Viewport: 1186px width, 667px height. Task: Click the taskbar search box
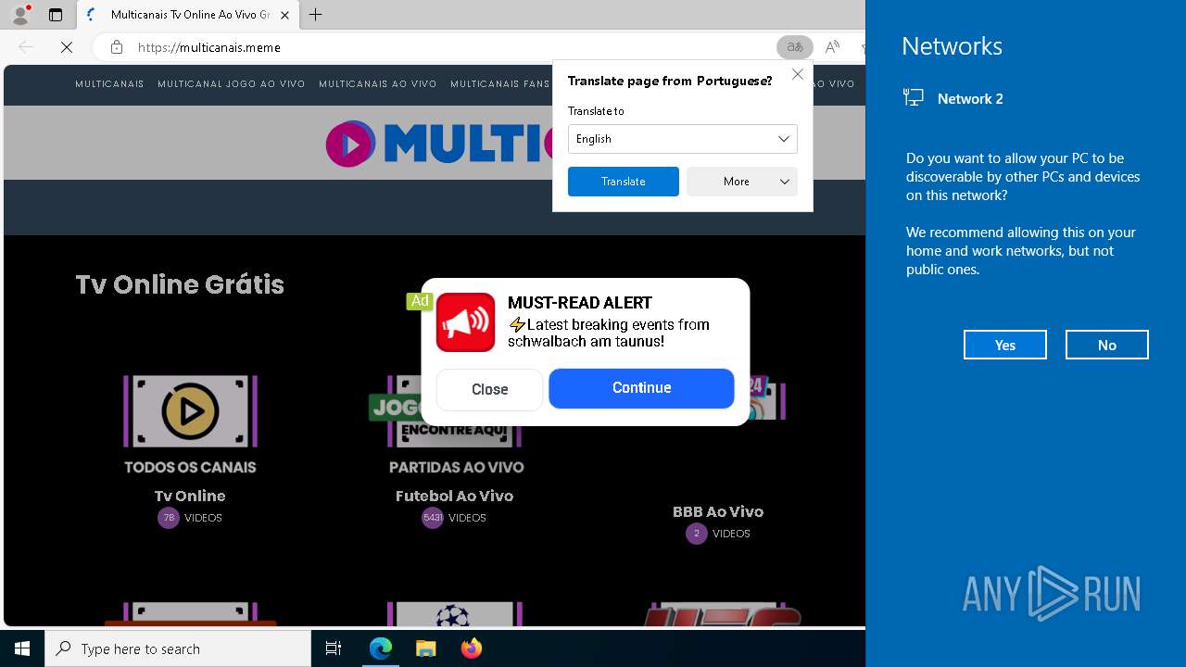(178, 648)
